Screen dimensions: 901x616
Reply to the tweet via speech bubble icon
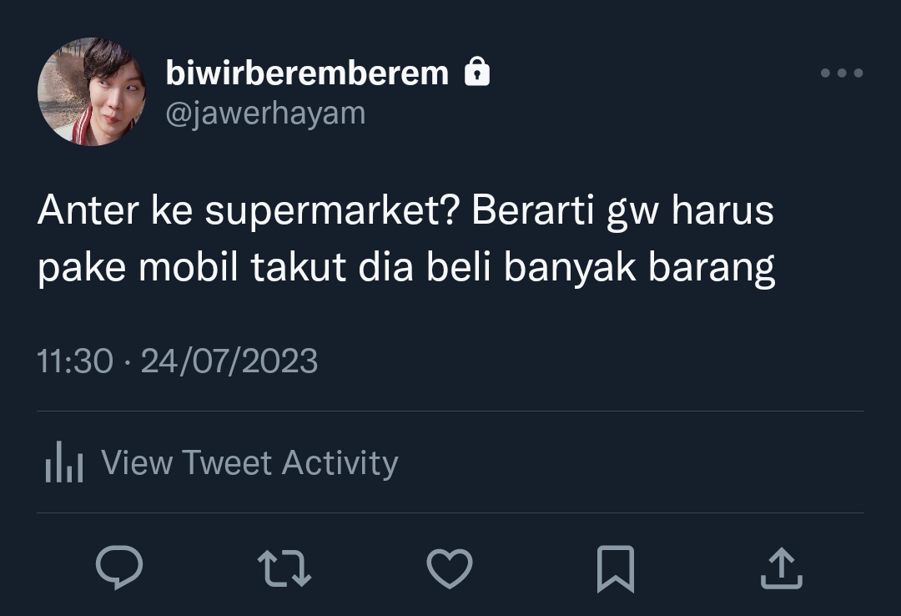(x=119, y=568)
